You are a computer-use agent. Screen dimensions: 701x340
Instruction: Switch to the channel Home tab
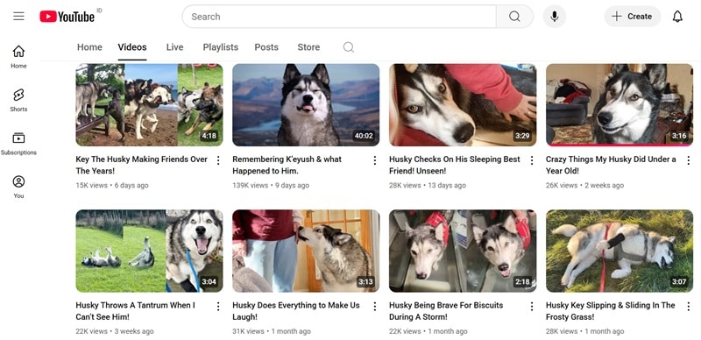[89, 47]
